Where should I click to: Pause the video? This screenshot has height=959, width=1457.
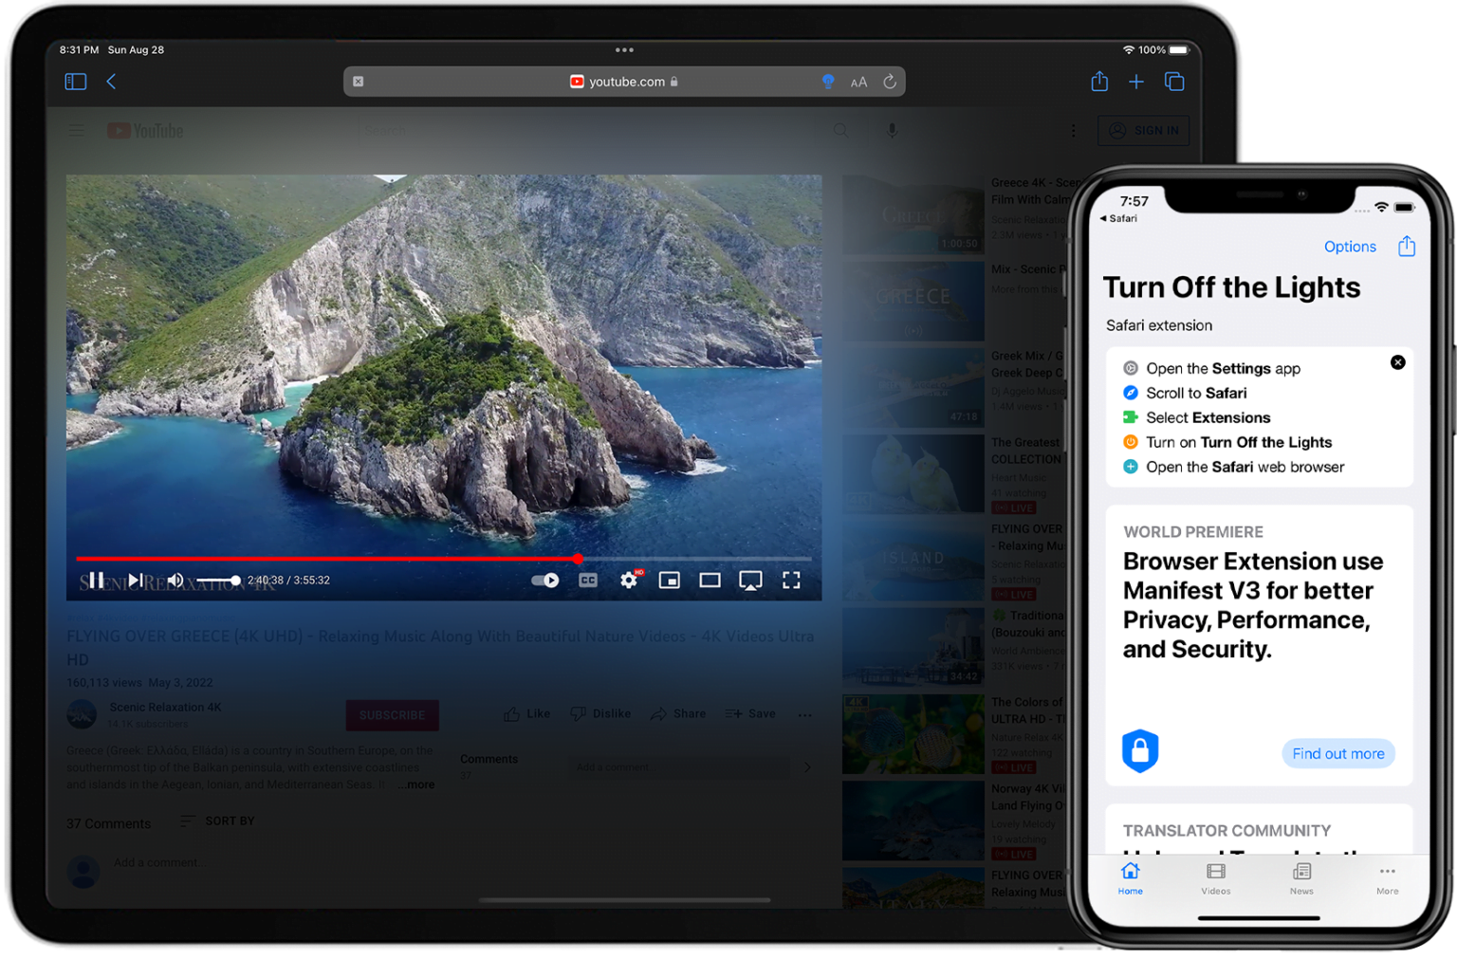pyautogui.click(x=97, y=580)
